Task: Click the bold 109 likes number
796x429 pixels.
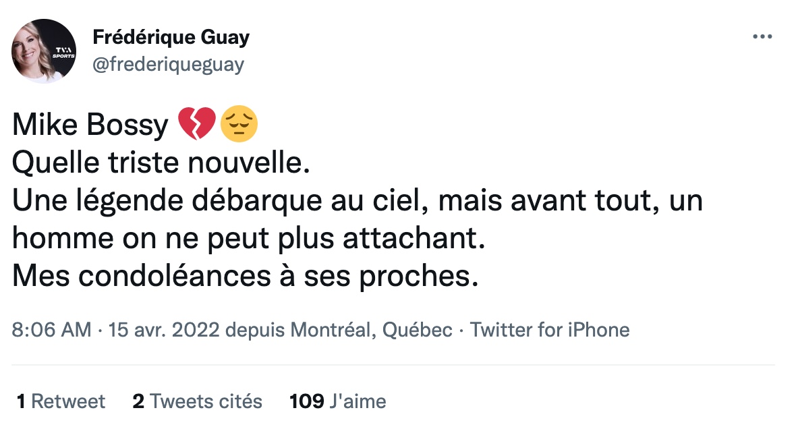Action: tap(306, 402)
